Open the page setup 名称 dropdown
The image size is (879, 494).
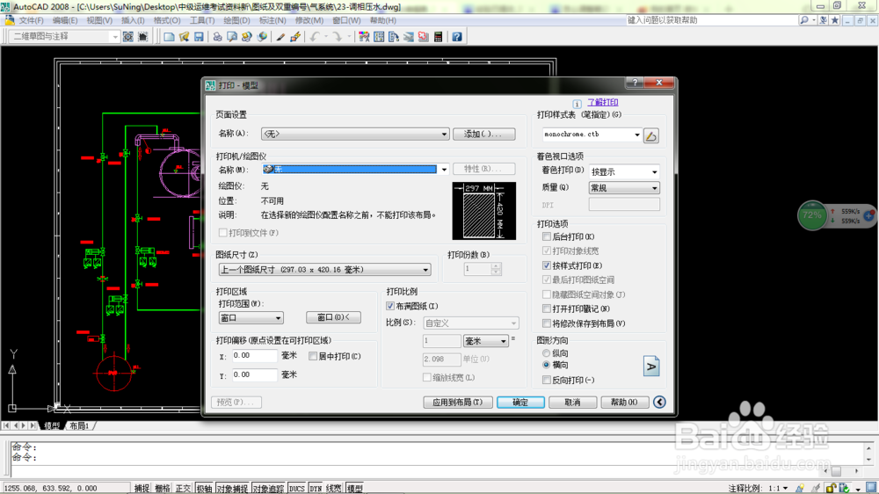pyautogui.click(x=355, y=134)
